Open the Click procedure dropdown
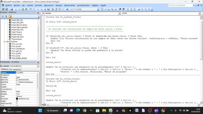This screenshot has width=203, height=114. coord(199,13)
